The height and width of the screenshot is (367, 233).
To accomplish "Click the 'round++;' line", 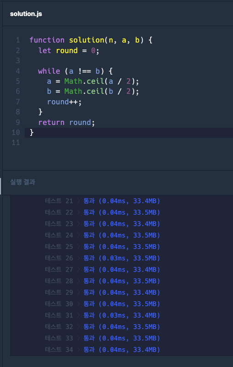I will coord(65,102).
